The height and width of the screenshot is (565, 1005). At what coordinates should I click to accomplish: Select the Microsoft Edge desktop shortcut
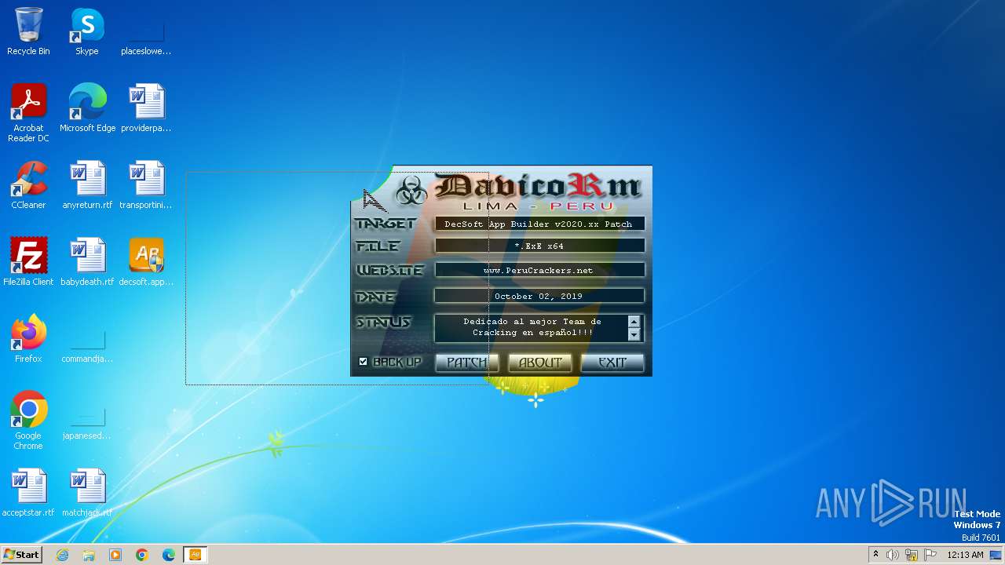(x=87, y=108)
